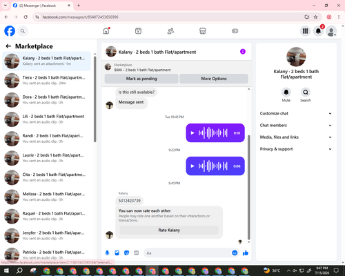Image resolution: width=345 pixels, height=276 pixels.
Task: Play the 0:10 audio clip
Action: (193, 133)
